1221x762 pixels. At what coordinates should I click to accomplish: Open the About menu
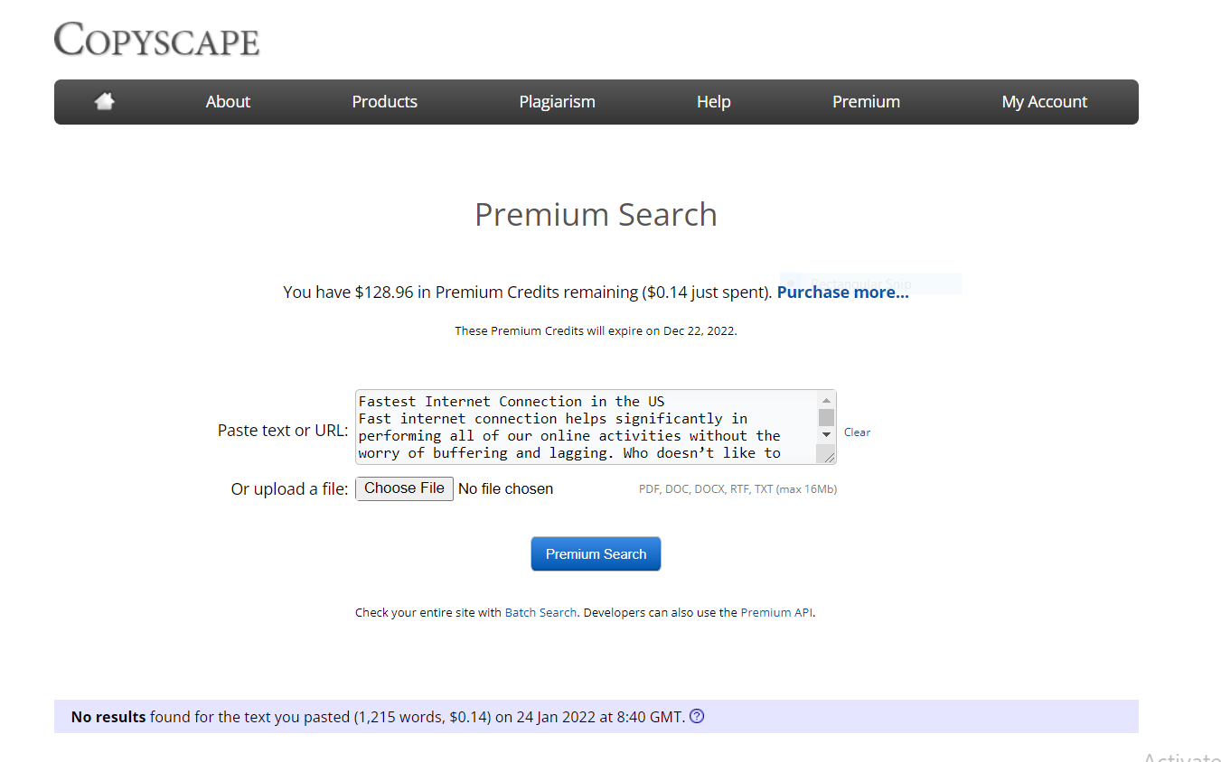point(228,102)
